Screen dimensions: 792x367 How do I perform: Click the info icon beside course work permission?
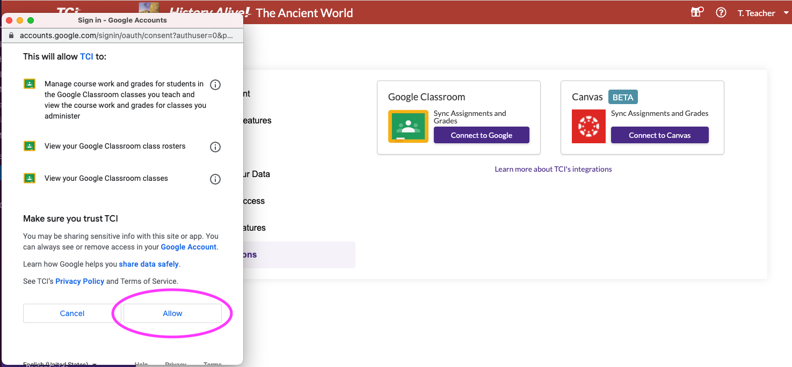[215, 84]
